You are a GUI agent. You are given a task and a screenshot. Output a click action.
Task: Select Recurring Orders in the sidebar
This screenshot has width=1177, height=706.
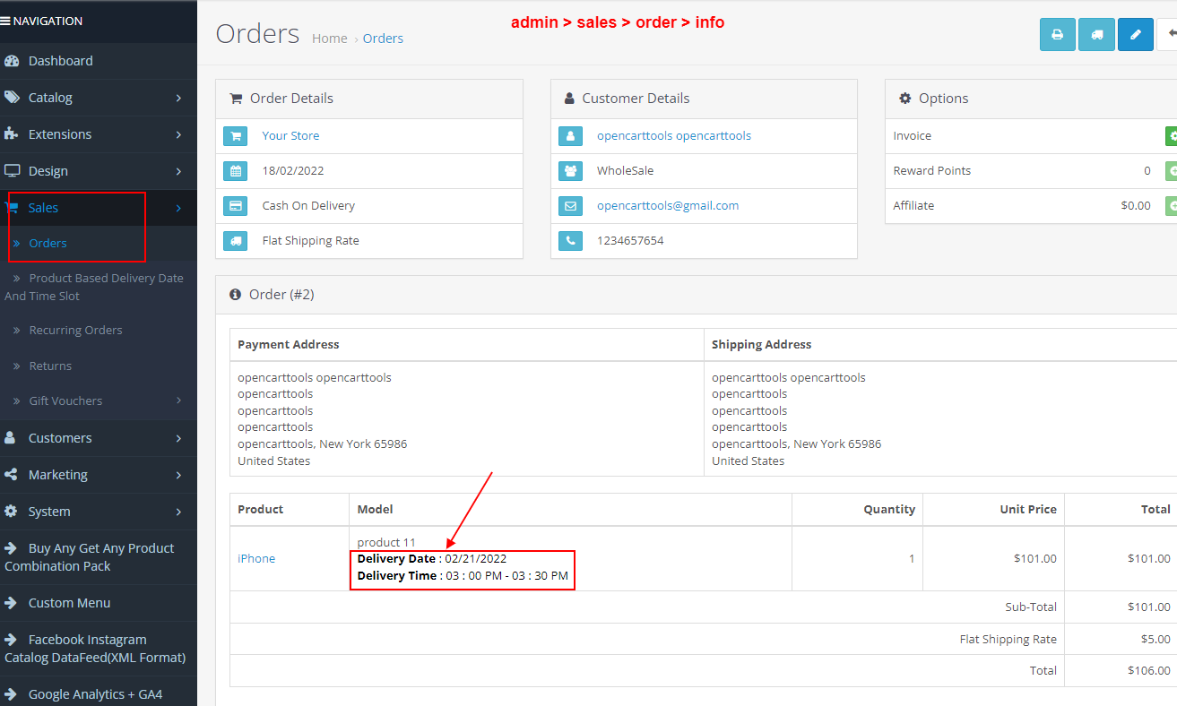pyautogui.click(x=77, y=330)
